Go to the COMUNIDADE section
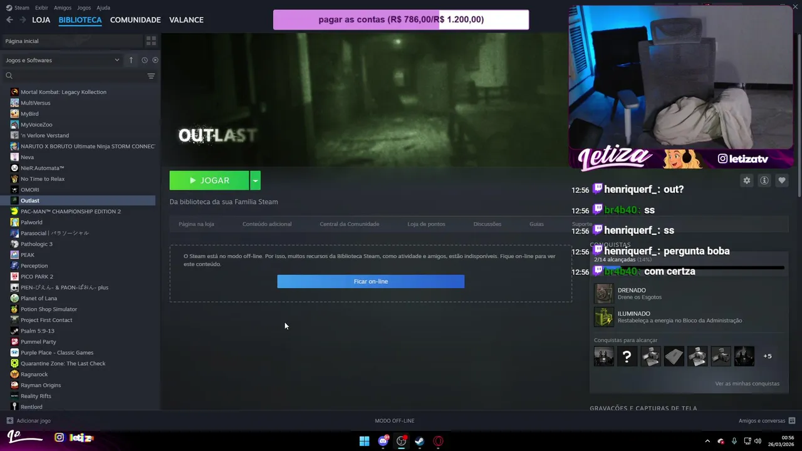The height and width of the screenshot is (451, 802). (135, 19)
